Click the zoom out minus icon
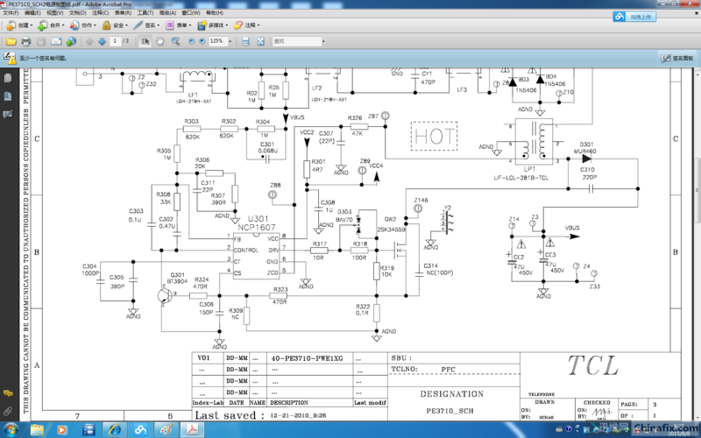 coord(192,41)
